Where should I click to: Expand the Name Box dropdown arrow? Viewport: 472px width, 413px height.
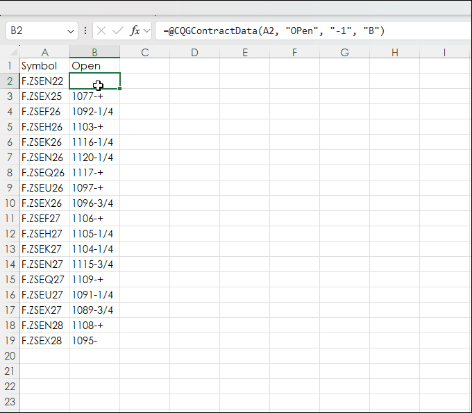(x=71, y=31)
